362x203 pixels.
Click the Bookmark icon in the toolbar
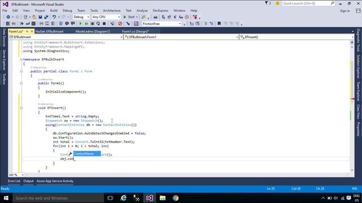coord(219,24)
